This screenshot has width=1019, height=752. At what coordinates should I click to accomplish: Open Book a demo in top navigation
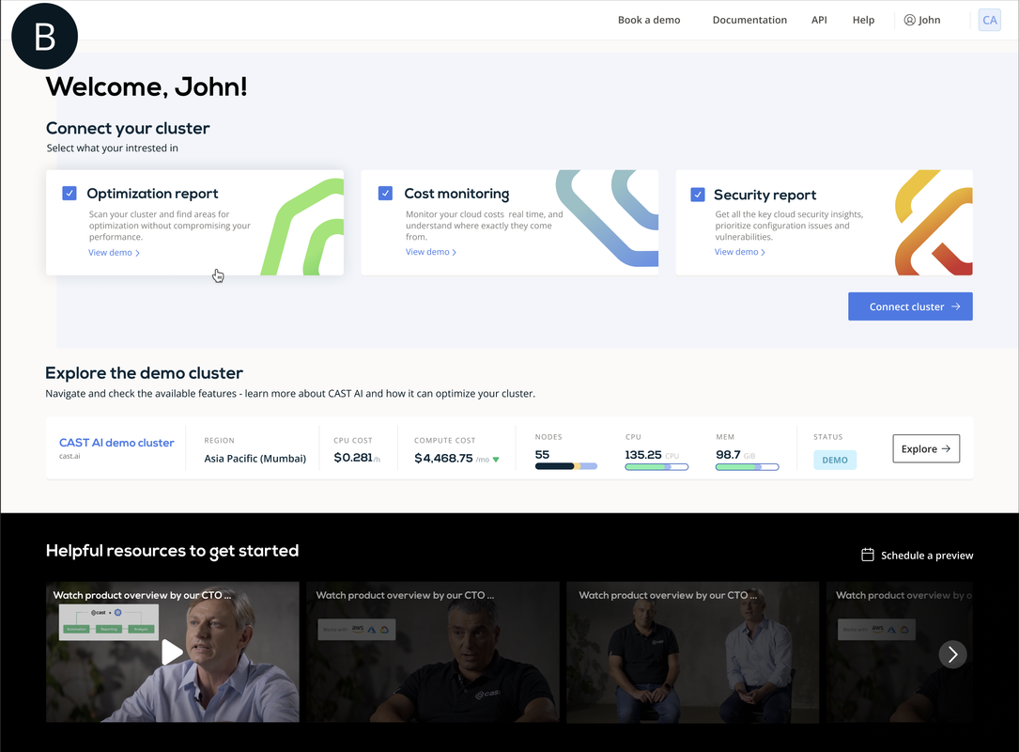pos(649,20)
